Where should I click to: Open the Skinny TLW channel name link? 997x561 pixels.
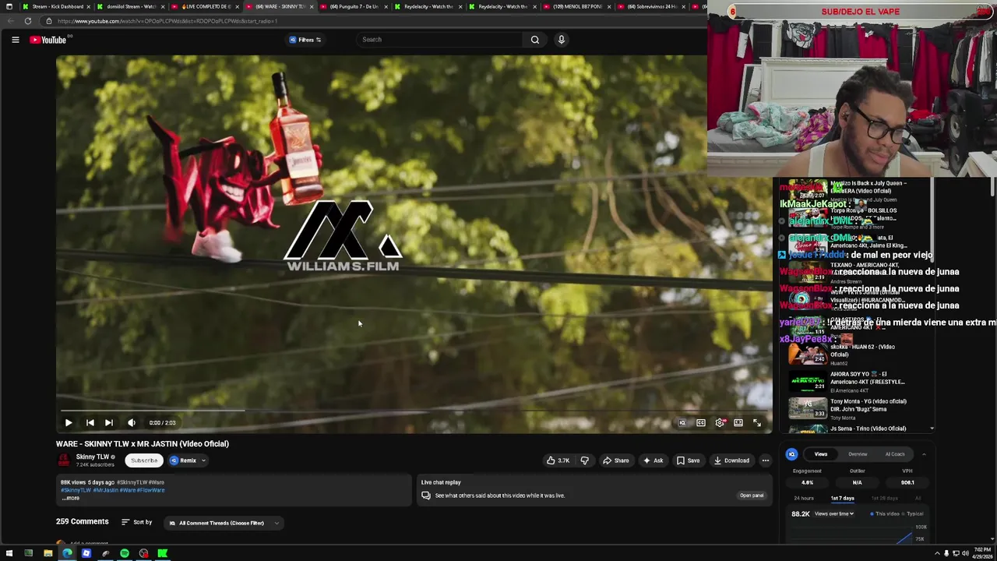(92, 457)
